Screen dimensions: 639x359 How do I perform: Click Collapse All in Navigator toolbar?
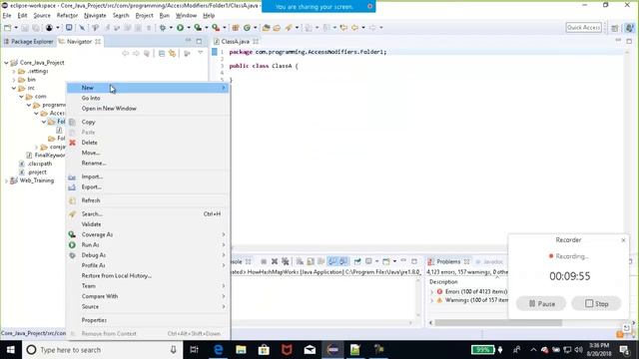162,54
